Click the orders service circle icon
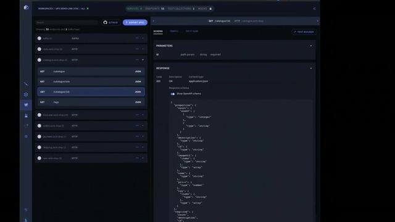This screenshot has height=222, width=395. [39, 126]
